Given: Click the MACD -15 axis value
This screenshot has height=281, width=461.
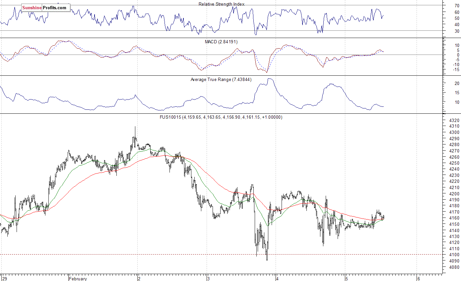Looking at the screenshot, I should [456, 69].
